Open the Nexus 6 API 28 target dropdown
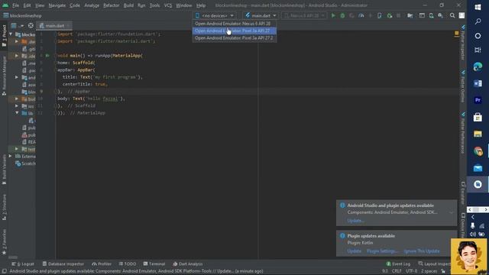489x275 pixels. pos(304,15)
